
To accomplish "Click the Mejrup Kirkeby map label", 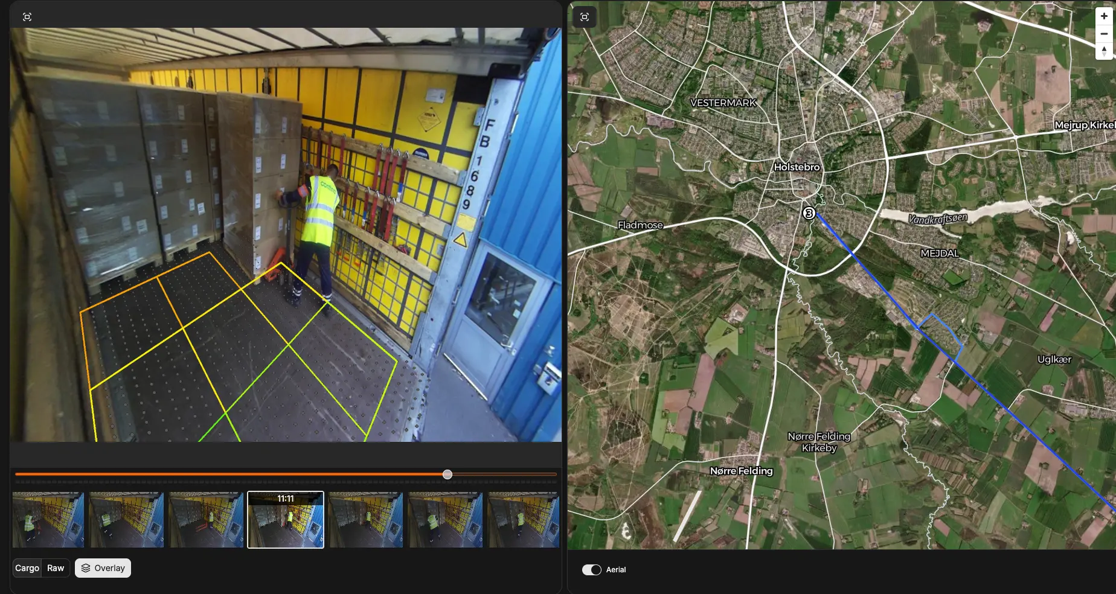I will click(1085, 125).
